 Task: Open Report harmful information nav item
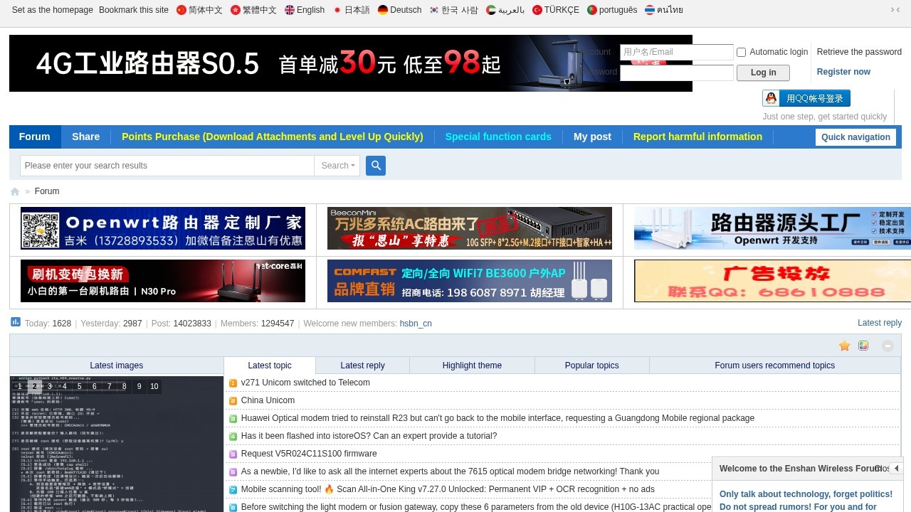click(697, 137)
